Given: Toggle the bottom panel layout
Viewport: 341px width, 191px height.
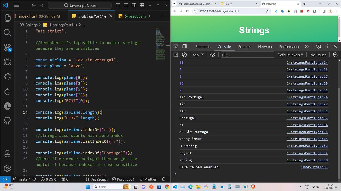Looking at the screenshot, I should click(x=126, y=5).
